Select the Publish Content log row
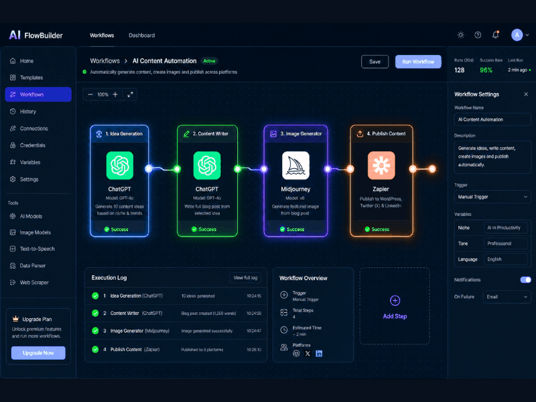This screenshot has width=536, height=402. coord(176,349)
